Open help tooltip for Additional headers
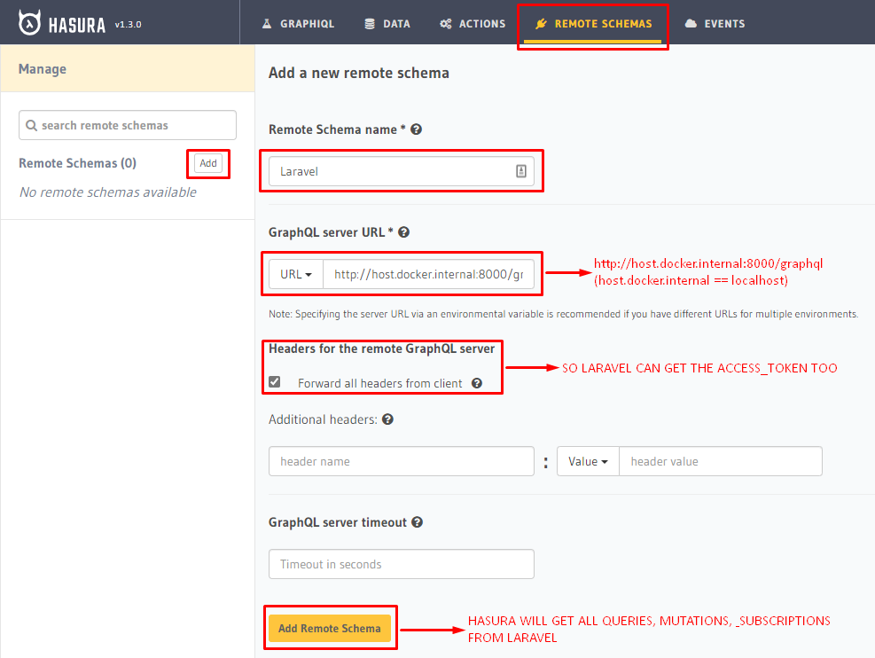 (x=387, y=419)
